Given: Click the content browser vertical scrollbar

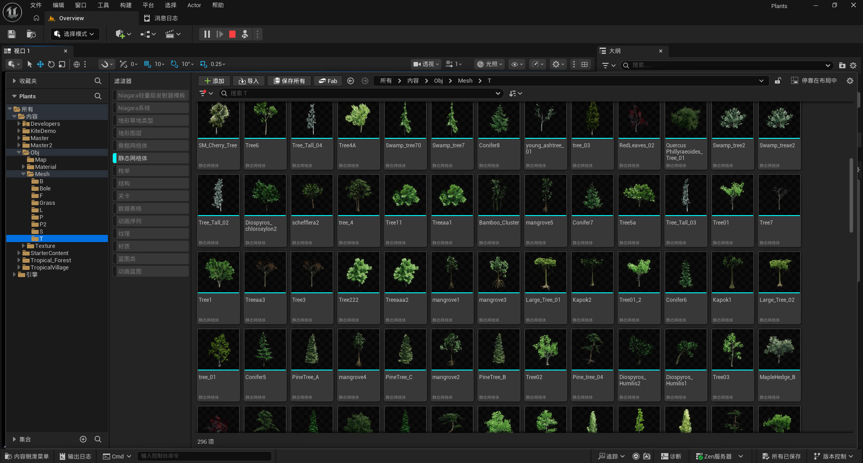Looking at the screenshot, I should coord(851,195).
